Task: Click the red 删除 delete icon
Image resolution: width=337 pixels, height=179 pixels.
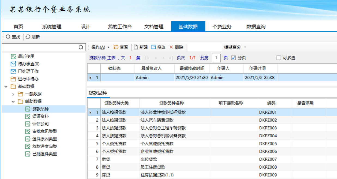Action: [x=171, y=47]
